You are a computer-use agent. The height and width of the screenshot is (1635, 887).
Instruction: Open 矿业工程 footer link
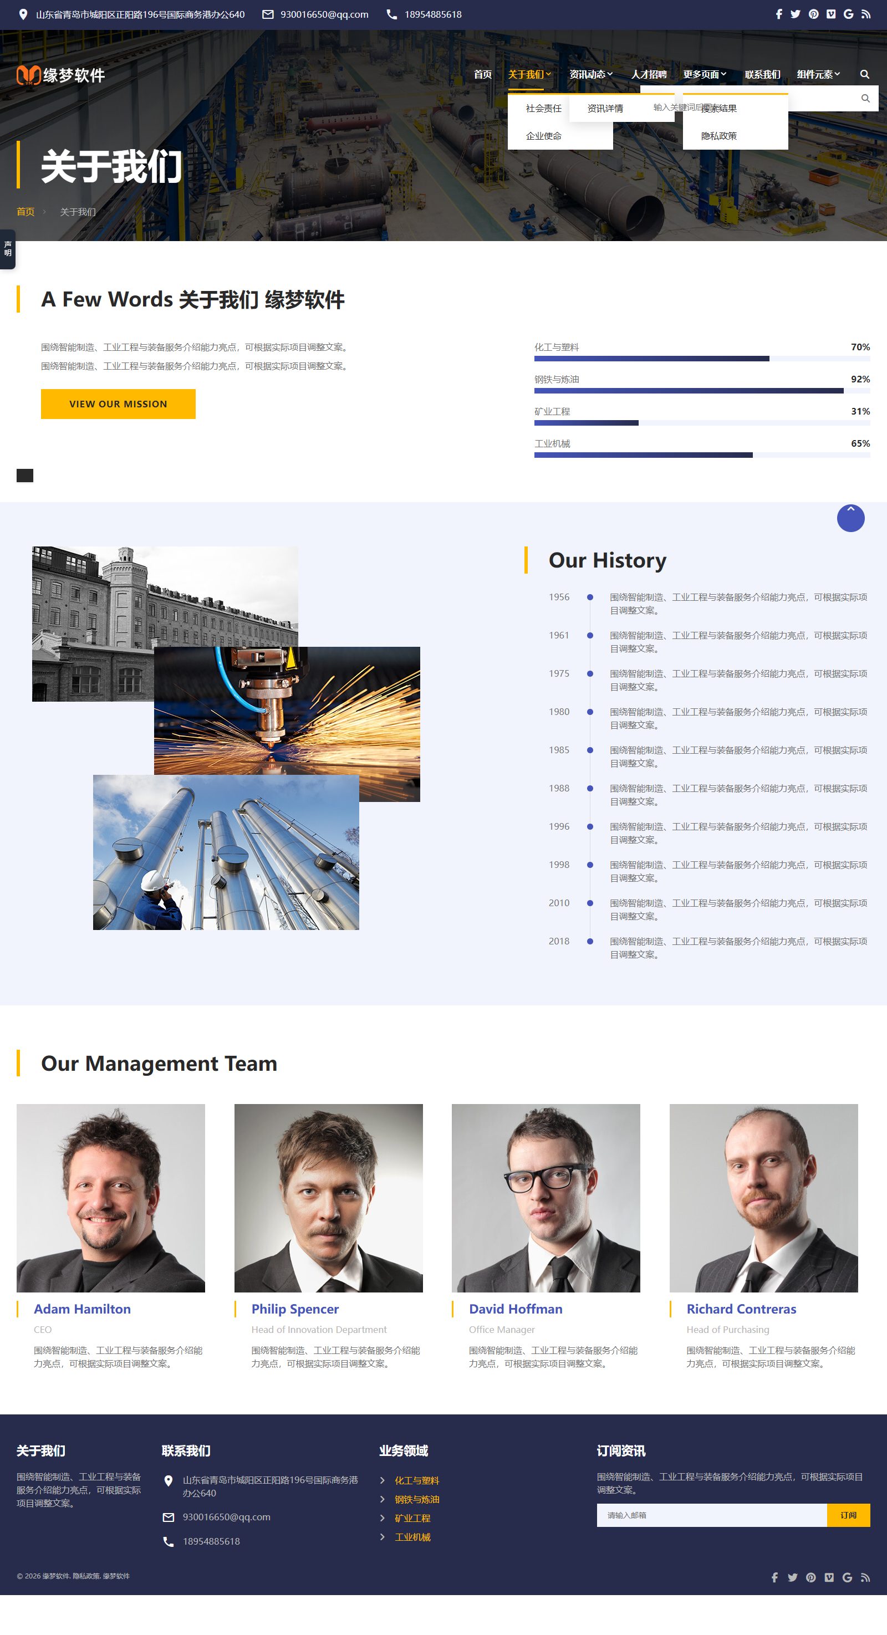pos(412,1518)
